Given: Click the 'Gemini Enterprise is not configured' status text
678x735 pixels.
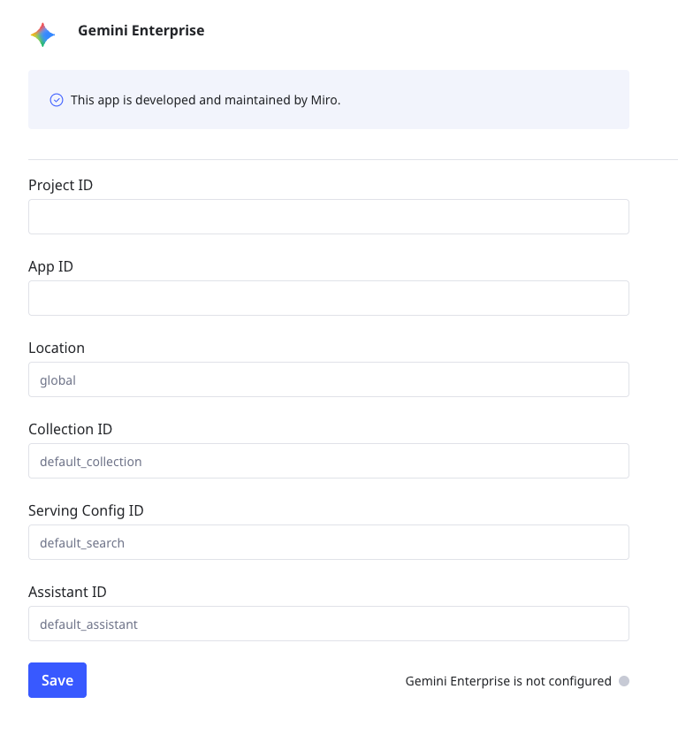Looking at the screenshot, I should [x=508, y=681].
